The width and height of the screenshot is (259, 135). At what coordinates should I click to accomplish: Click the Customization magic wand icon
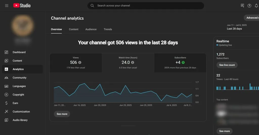click(x=6, y=112)
